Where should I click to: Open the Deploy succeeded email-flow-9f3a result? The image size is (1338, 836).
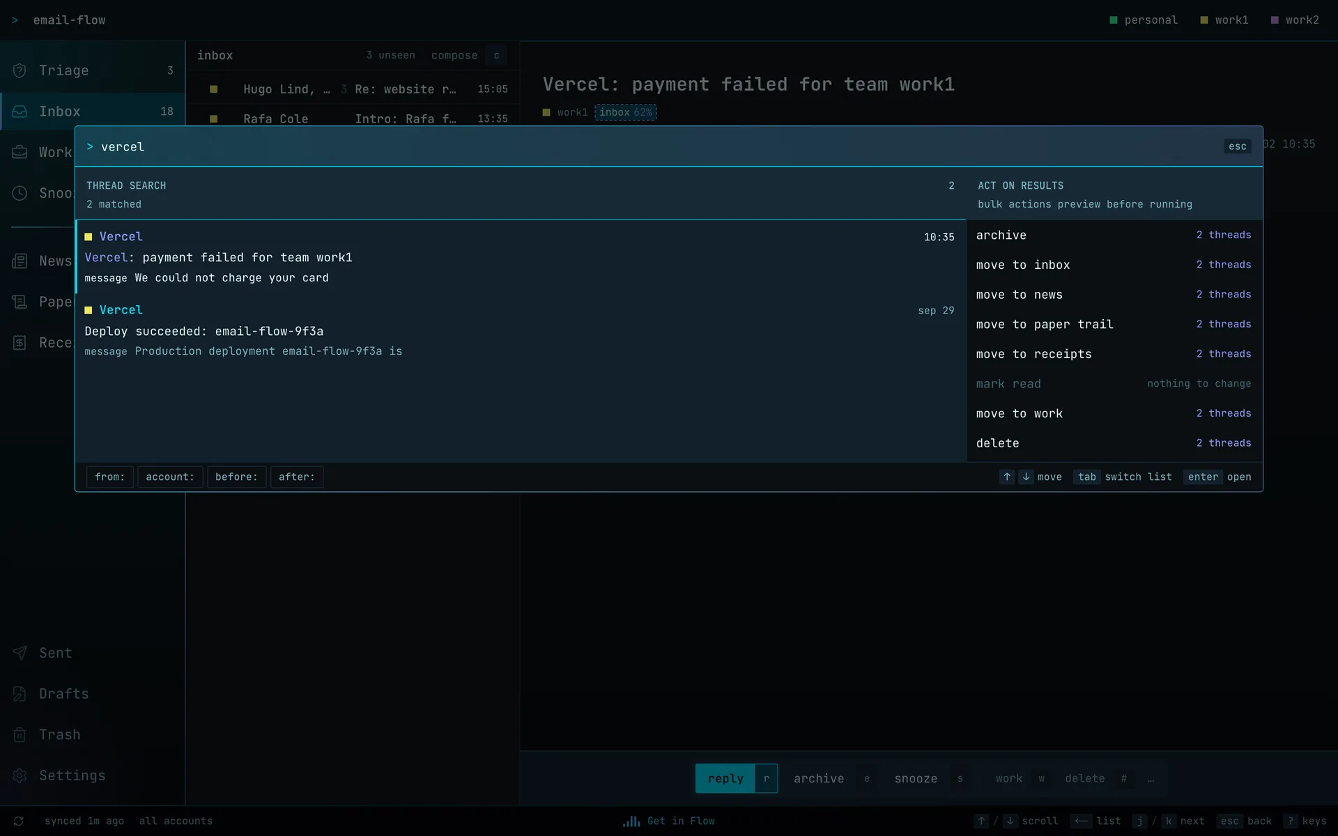[521, 330]
